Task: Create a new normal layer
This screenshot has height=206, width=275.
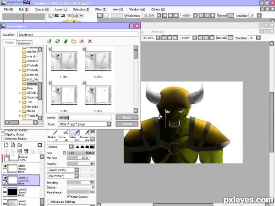Action: [6, 145]
